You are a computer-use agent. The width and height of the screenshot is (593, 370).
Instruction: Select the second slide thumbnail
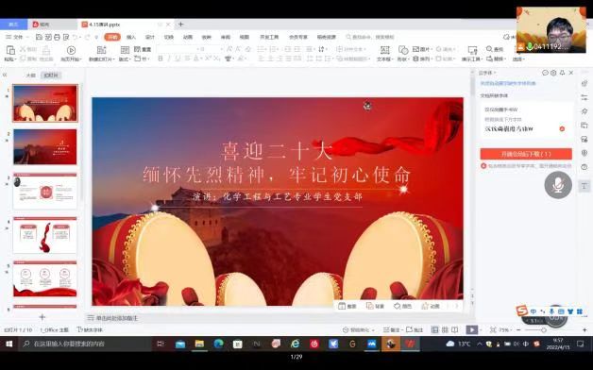click(x=45, y=146)
